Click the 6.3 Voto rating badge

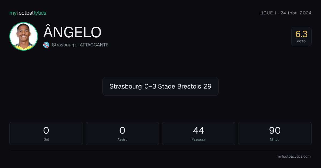301,37
